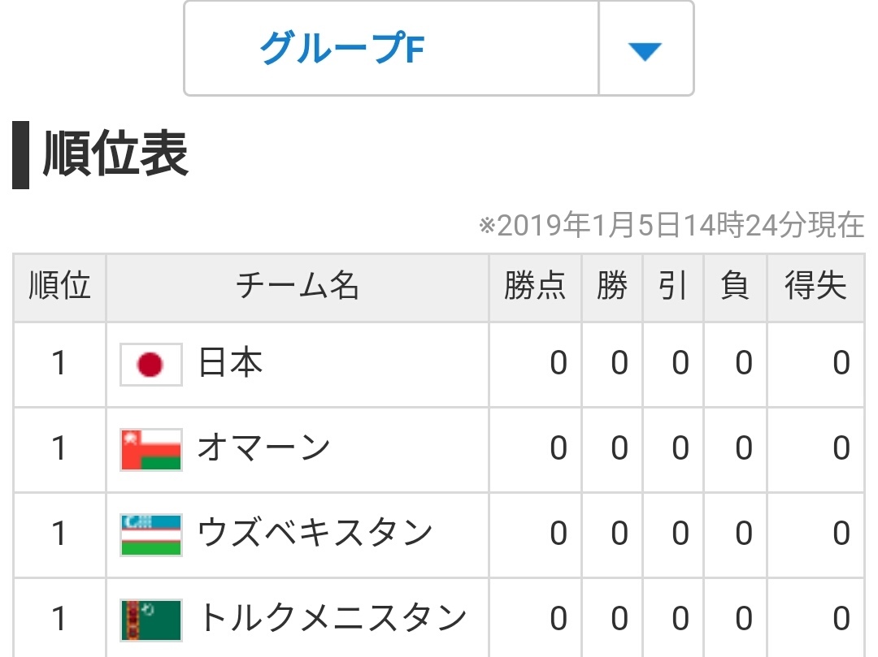Viewport: 878px width, 657px height.
Task: Click the Turkmenistan flag icon
Action: tap(151, 620)
